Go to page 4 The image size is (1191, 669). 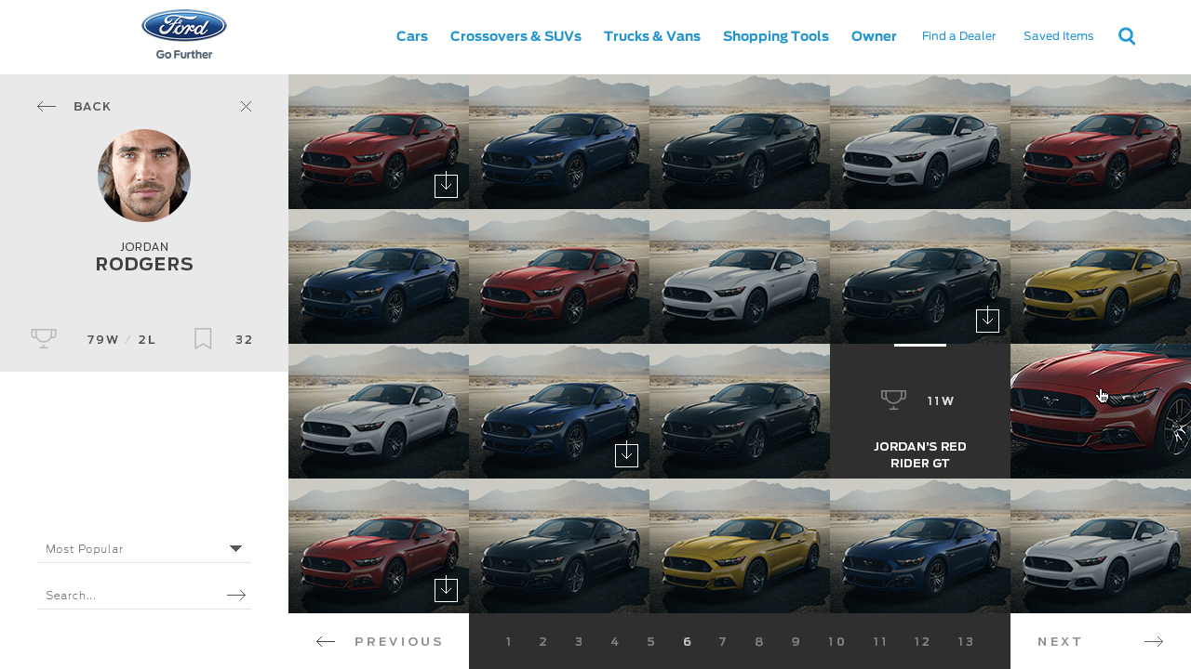pos(615,641)
